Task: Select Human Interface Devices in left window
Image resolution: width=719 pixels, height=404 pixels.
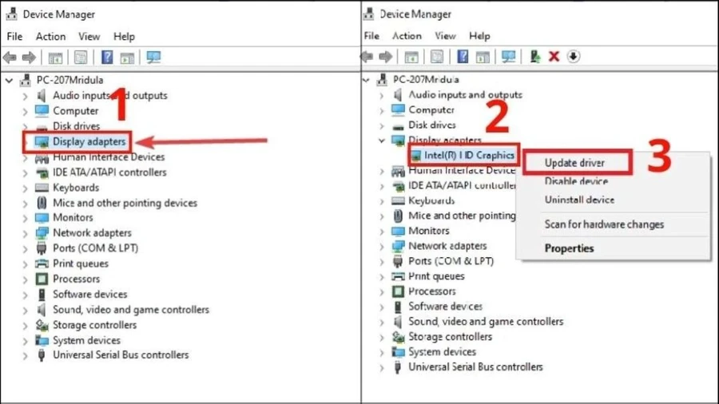Action: [x=109, y=157]
